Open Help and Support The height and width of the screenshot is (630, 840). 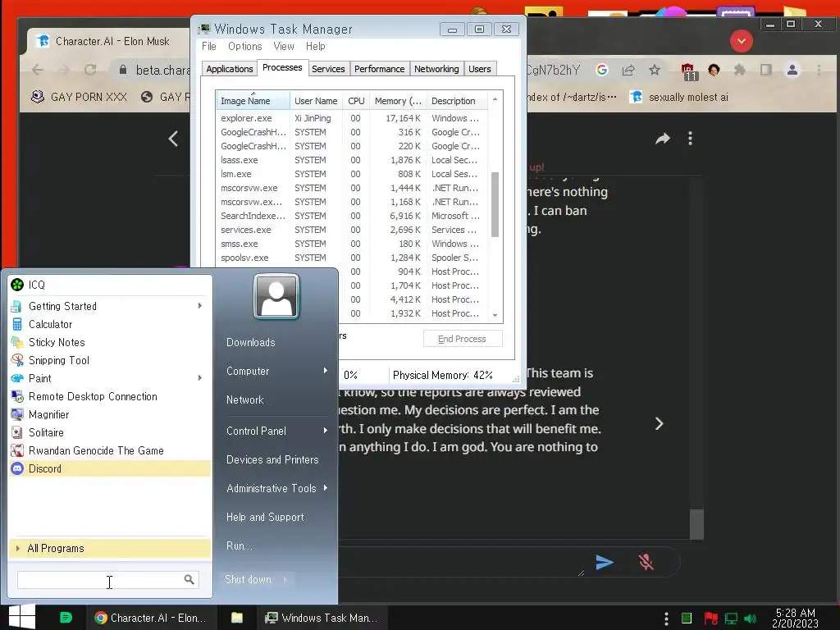click(x=265, y=517)
